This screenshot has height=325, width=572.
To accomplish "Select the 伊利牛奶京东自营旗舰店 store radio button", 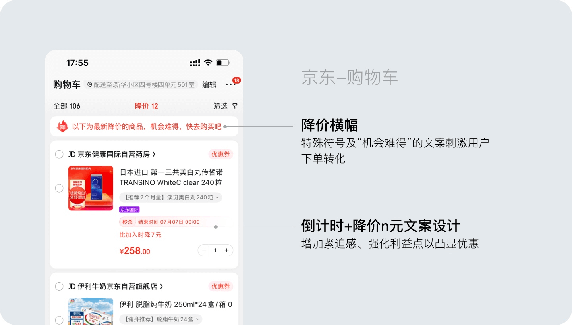I will point(59,286).
